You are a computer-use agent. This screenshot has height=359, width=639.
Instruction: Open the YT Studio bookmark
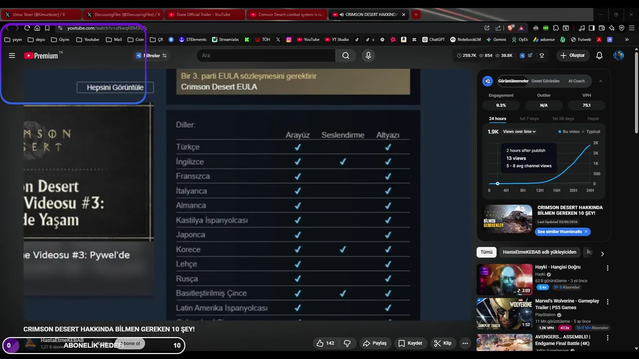pos(337,39)
